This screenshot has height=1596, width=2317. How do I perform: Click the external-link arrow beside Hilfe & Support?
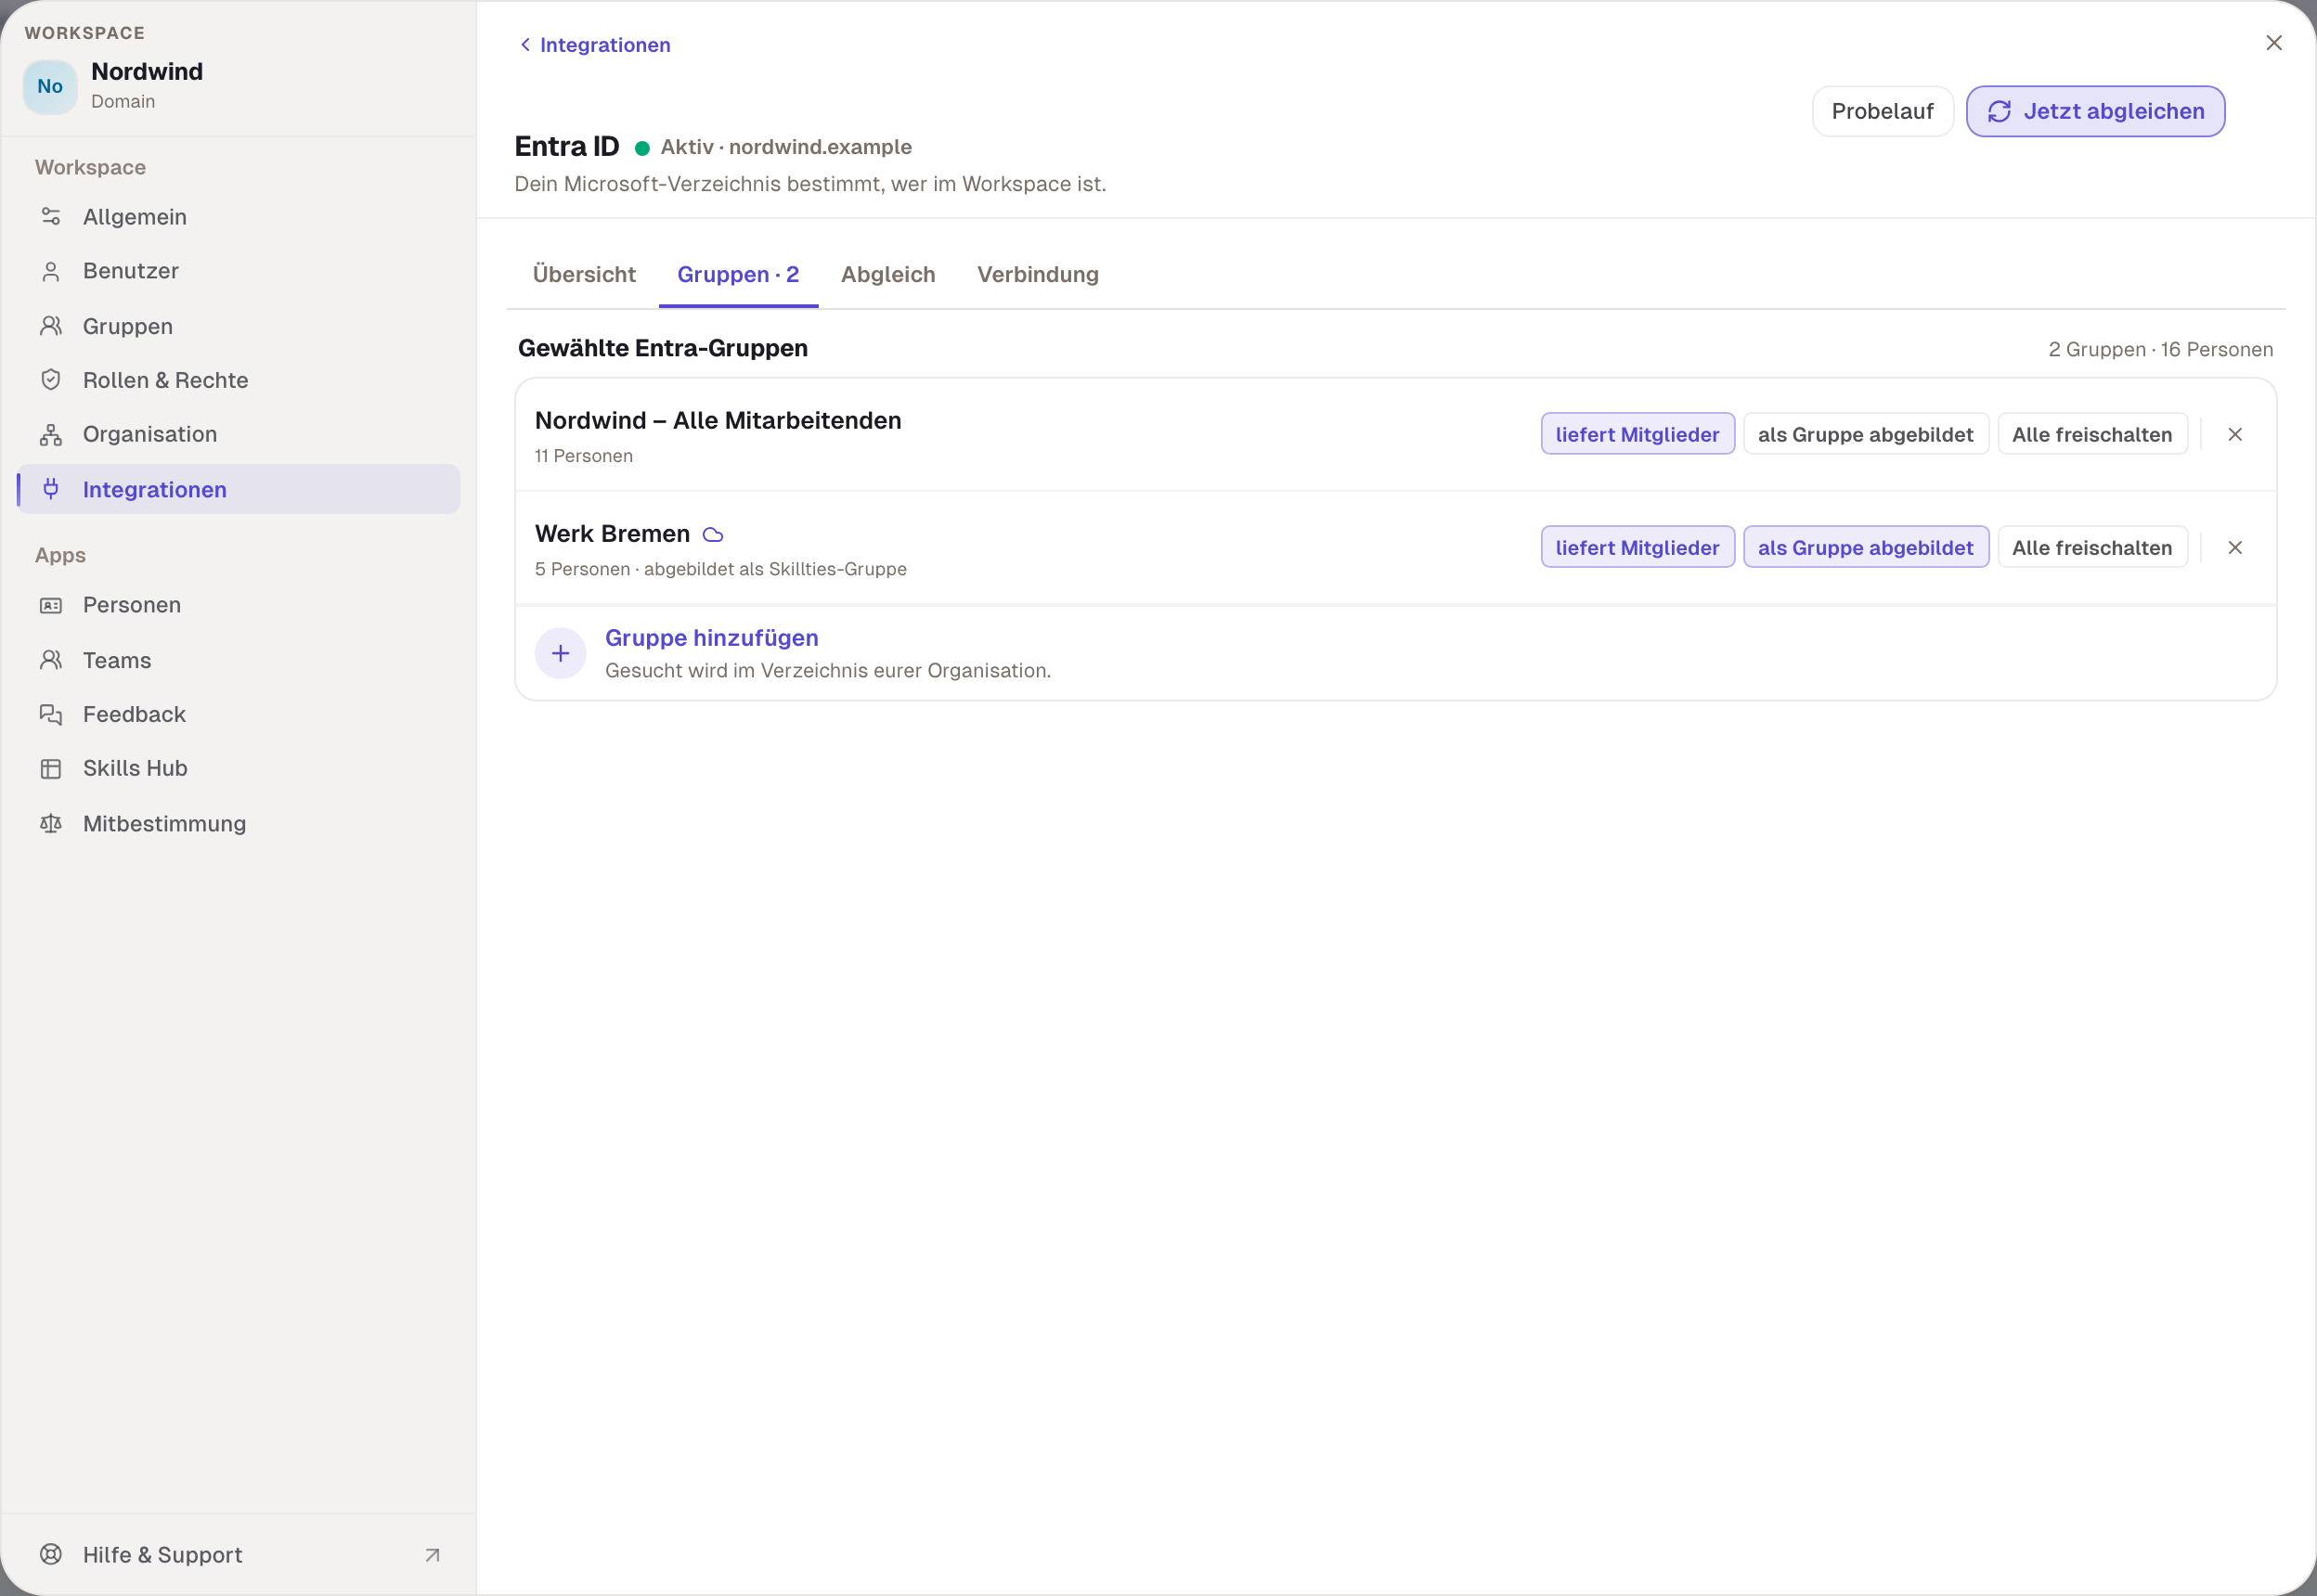coord(433,1555)
